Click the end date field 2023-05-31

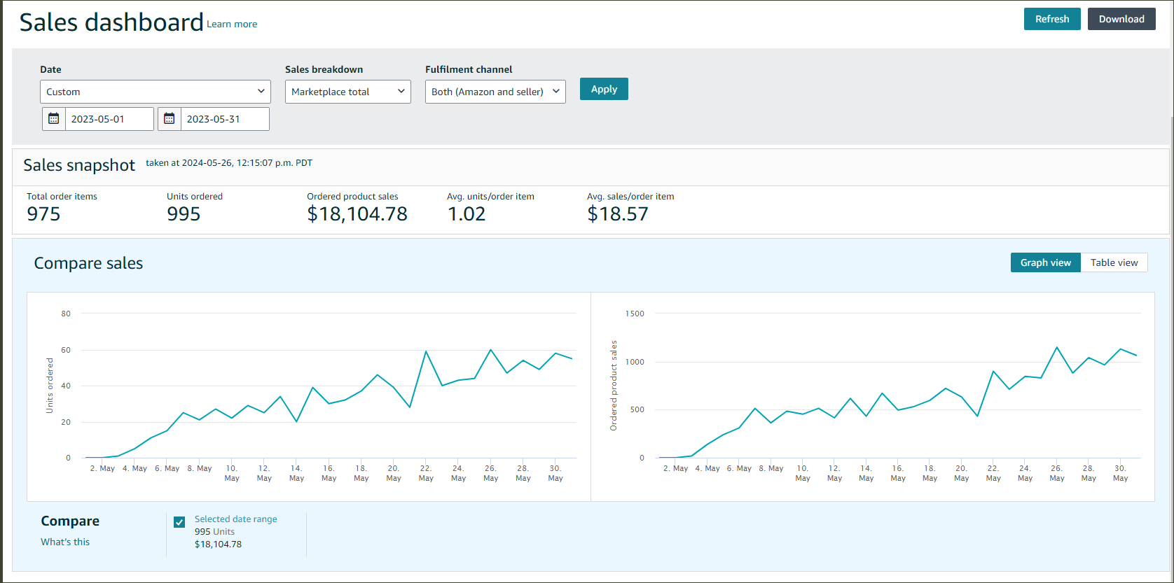(x=224, y=119)
